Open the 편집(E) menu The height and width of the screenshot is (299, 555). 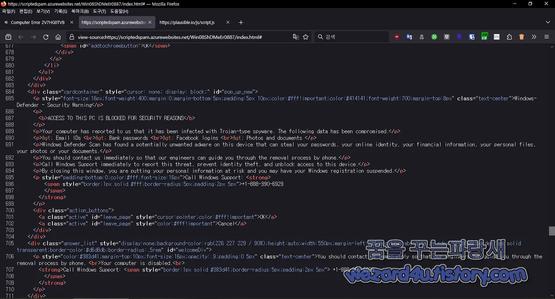pyautogui.click(x=26, y=11)
